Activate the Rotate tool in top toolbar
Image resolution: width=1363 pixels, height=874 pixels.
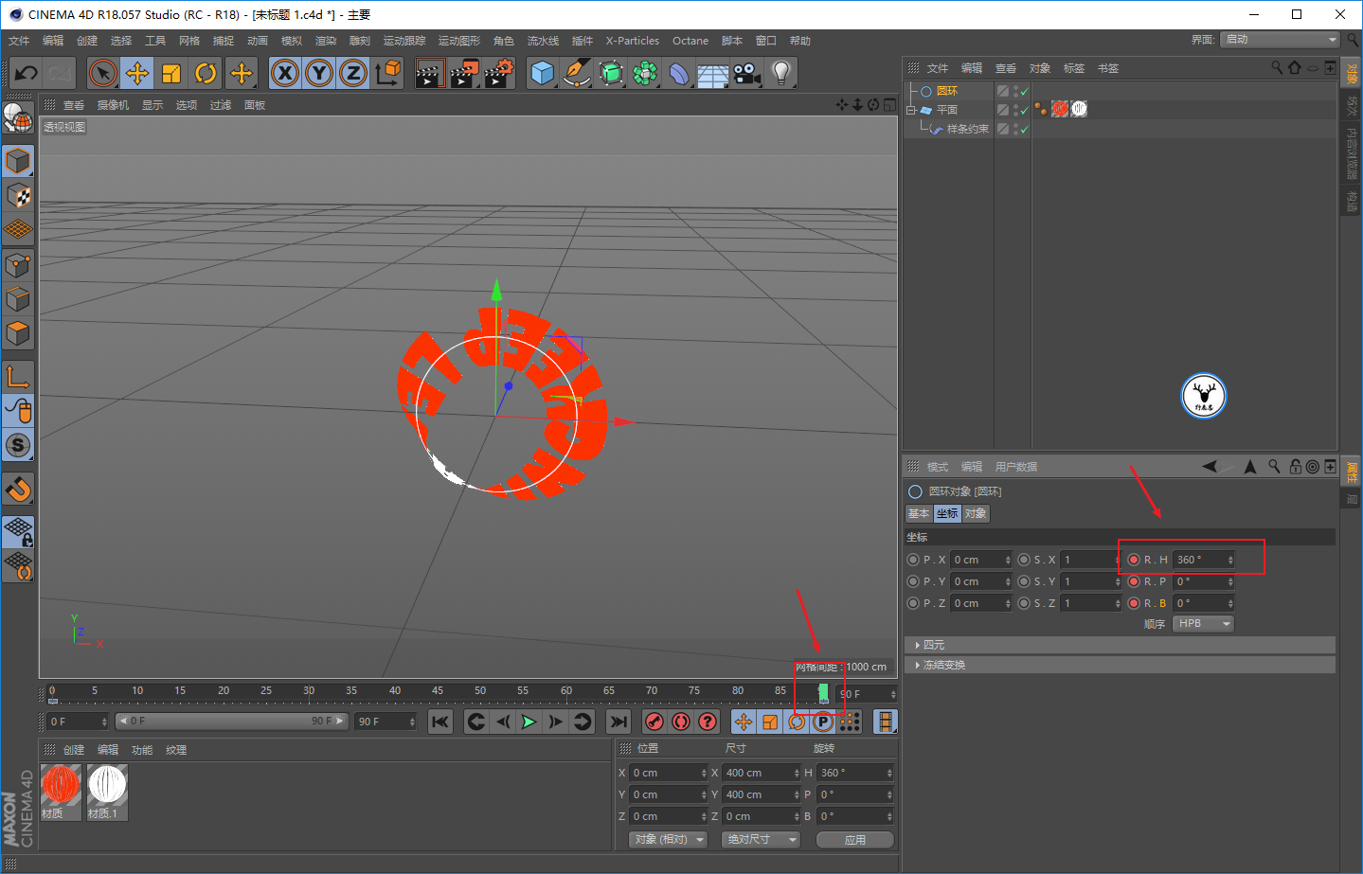coord(206,73)
